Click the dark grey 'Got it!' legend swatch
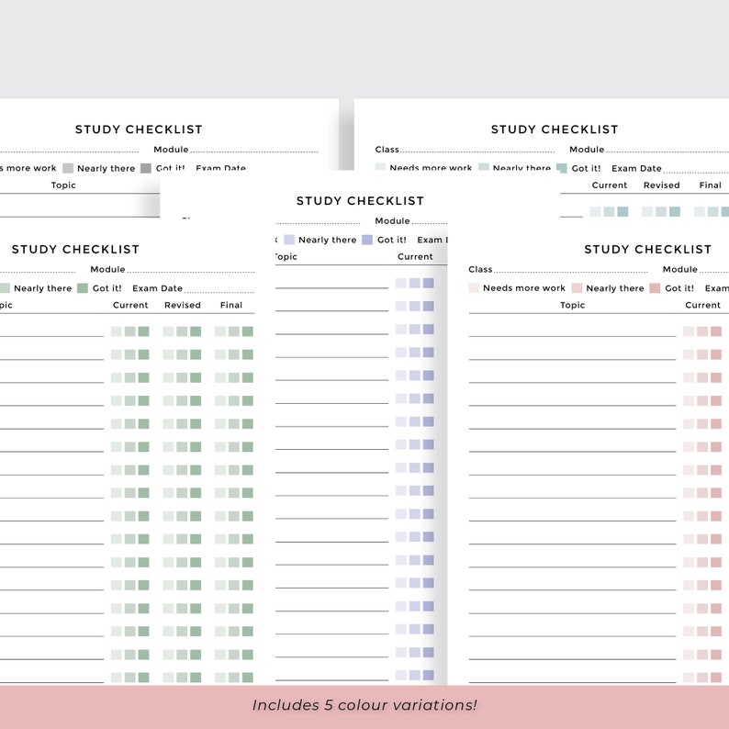This screenshot has width=729, height=729. coord(146,168)
